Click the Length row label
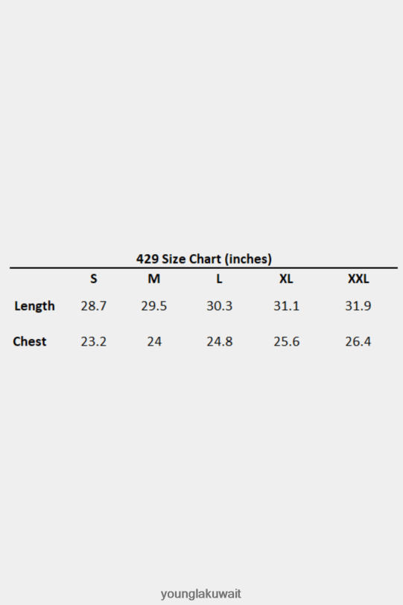 point(34,306)
